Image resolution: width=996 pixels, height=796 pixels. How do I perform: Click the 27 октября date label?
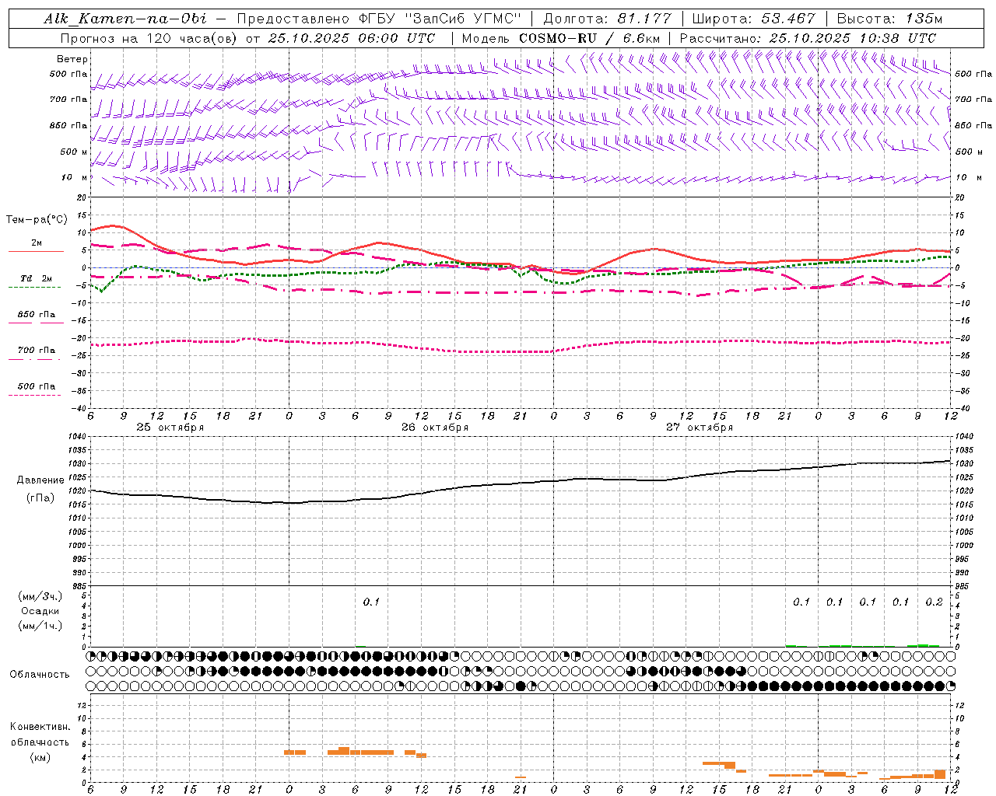click(700, 428)
